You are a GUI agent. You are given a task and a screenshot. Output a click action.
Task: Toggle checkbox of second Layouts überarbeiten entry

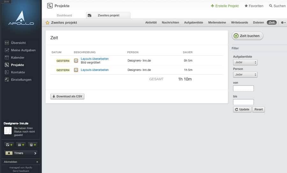76,70
